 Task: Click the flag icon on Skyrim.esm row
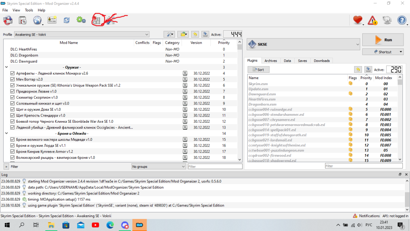point(350,83)
